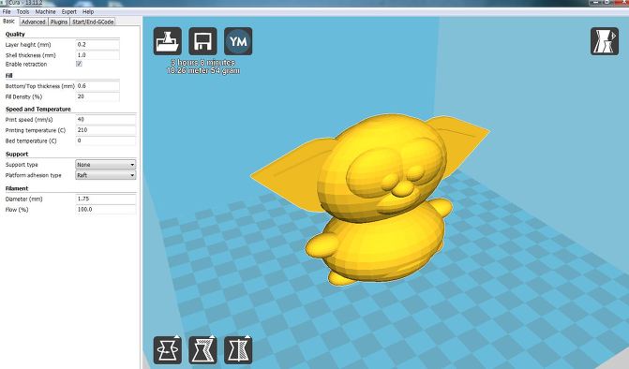Select the Mirror model tool

(238, 350)
